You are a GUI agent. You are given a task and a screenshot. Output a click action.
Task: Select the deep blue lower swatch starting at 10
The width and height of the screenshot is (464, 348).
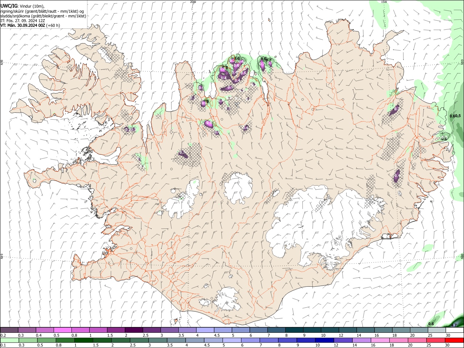[324, 340]
